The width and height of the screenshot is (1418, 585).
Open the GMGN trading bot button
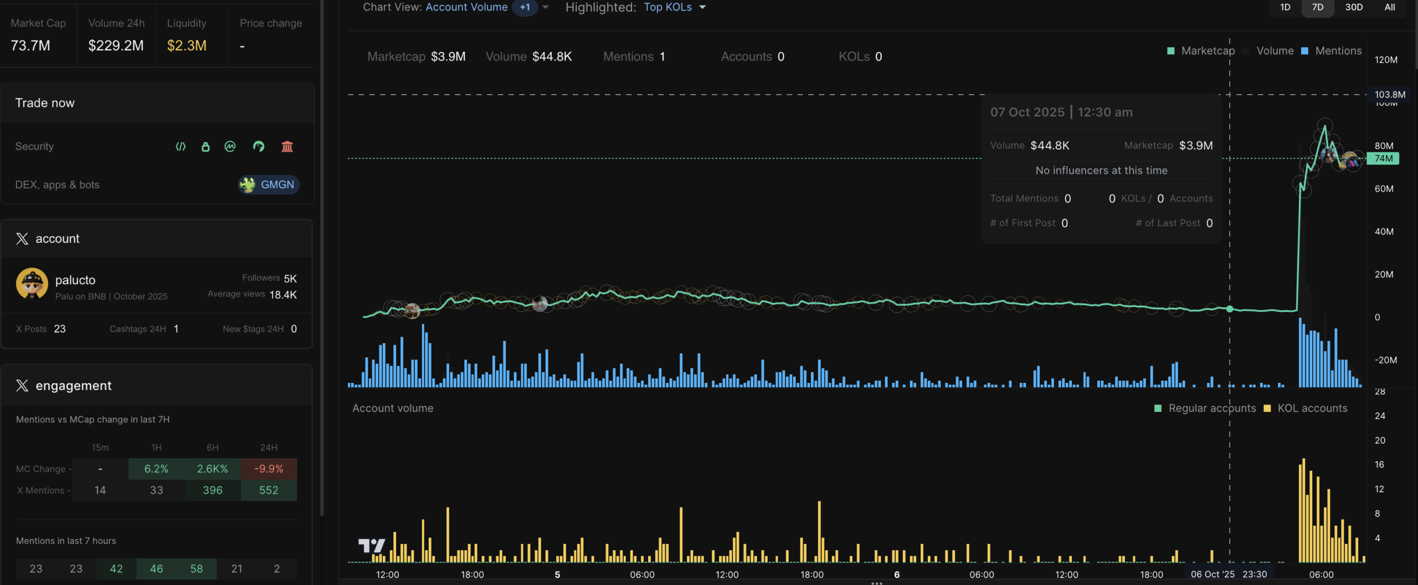269,184
